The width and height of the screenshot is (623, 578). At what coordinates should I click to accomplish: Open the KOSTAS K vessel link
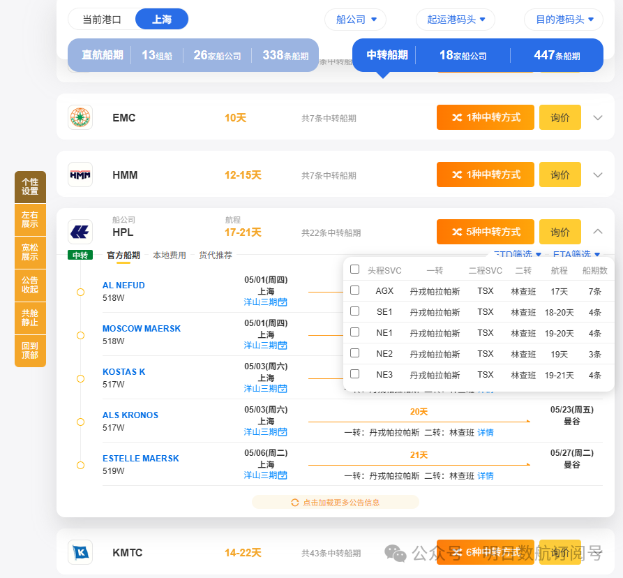pyautogui.click(x=124, y=372)
